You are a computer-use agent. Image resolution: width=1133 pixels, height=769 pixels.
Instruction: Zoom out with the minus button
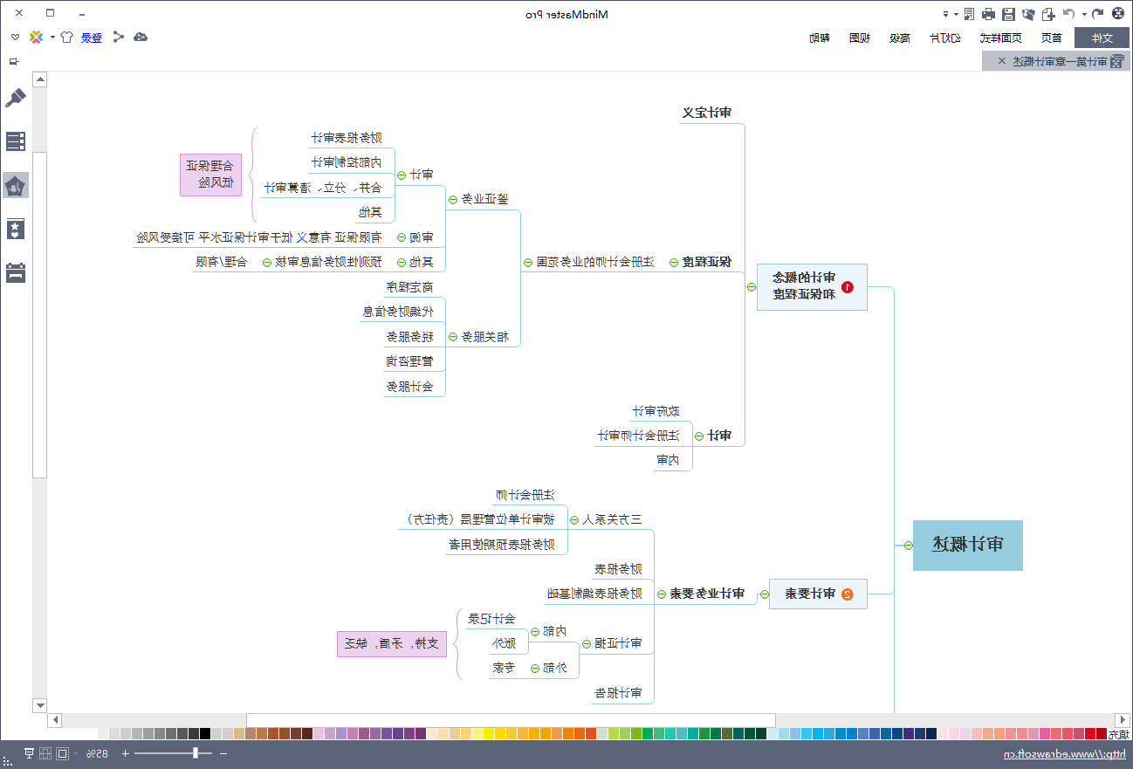click(223, 753)
